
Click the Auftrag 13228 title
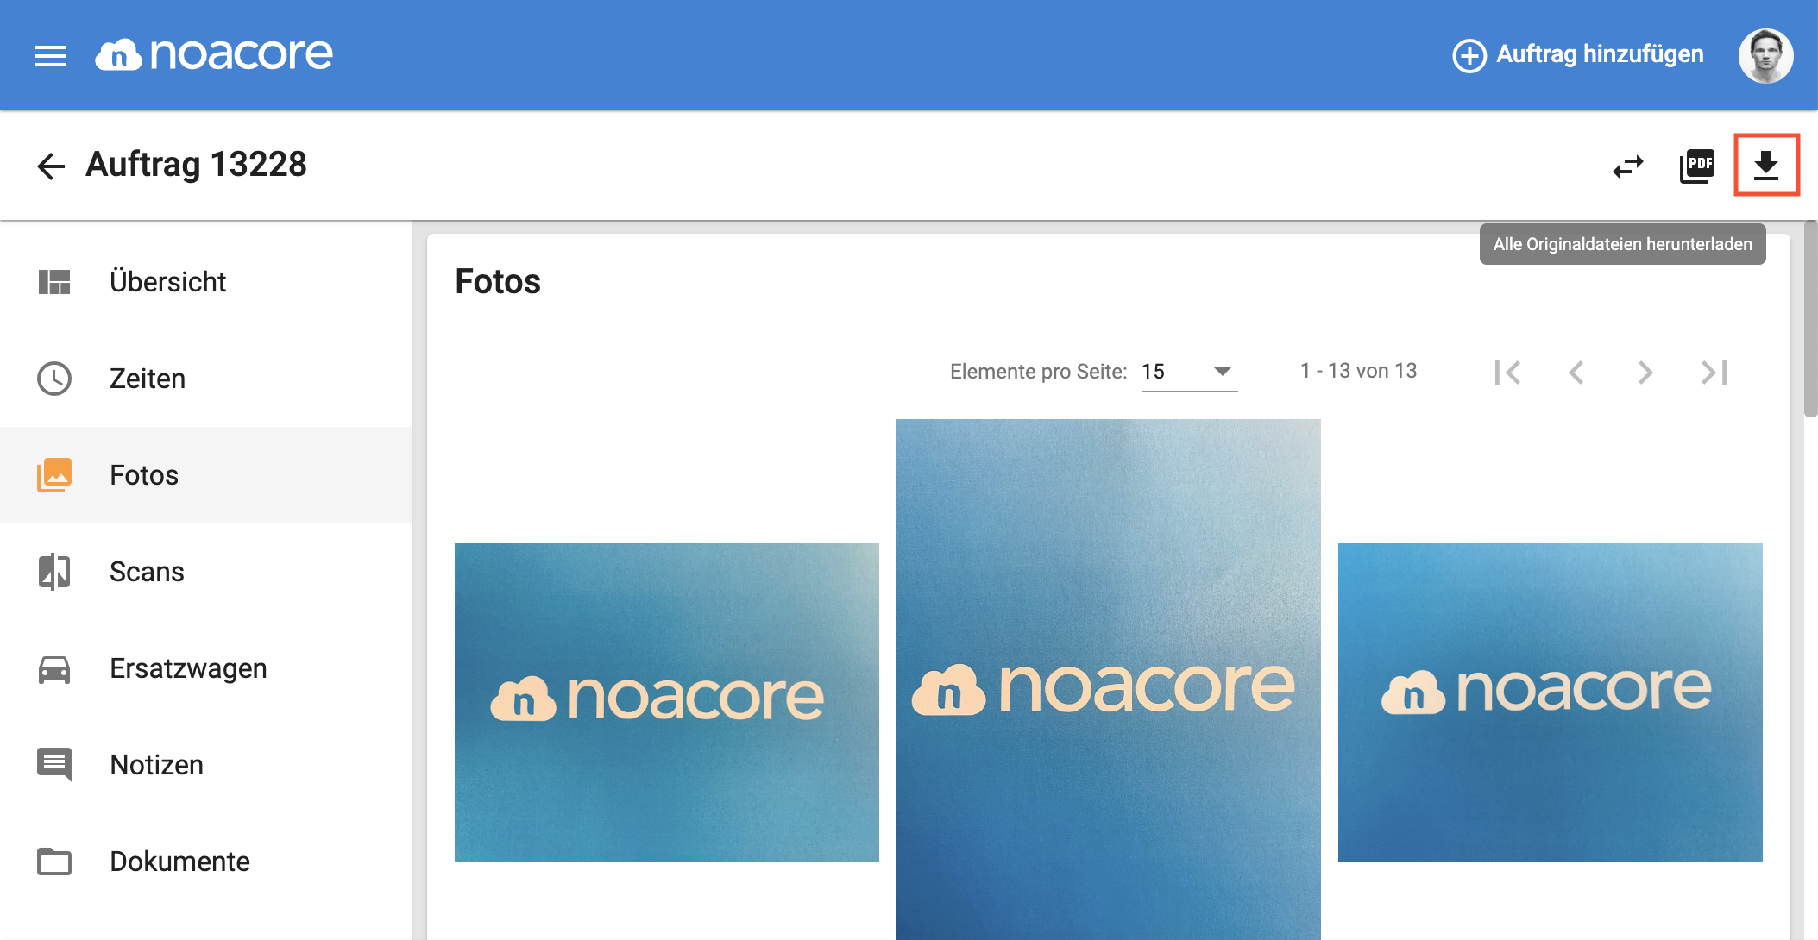(x=197, y=164)
